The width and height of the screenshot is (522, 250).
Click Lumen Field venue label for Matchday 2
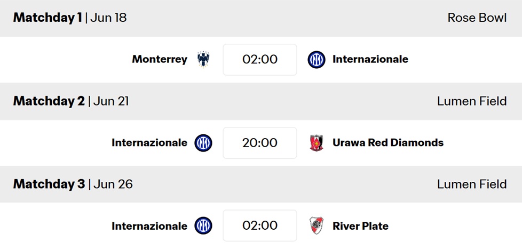pyautogui.click(x=472, y=101)
